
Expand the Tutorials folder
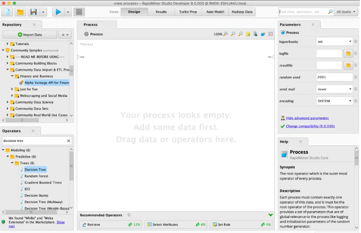pyautogui.click(x=7, y=43)
